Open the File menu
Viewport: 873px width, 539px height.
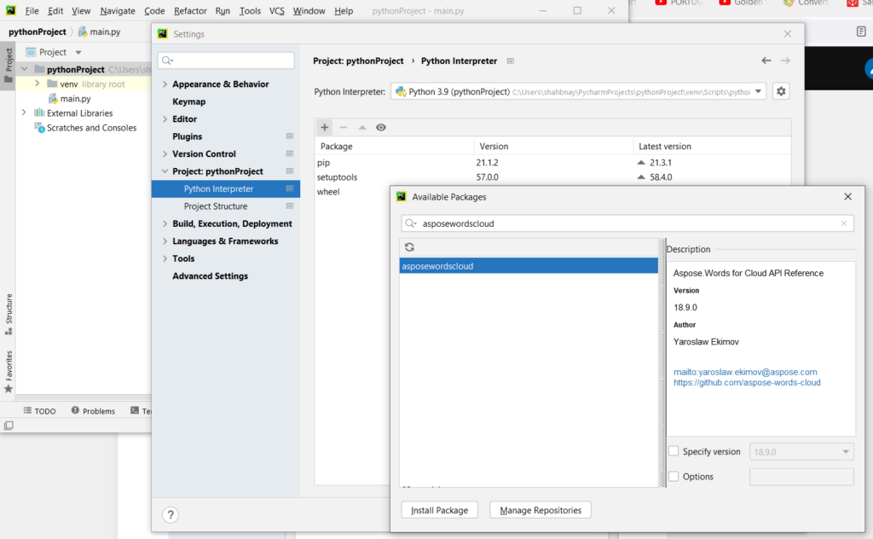pyautogui.click(x=32, y=10)
